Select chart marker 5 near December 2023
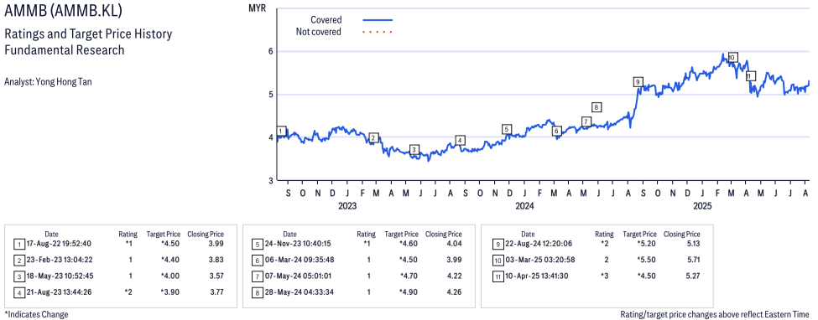This screenshot has height=320, width=818. pyautogui.click(x=507, y=129)
